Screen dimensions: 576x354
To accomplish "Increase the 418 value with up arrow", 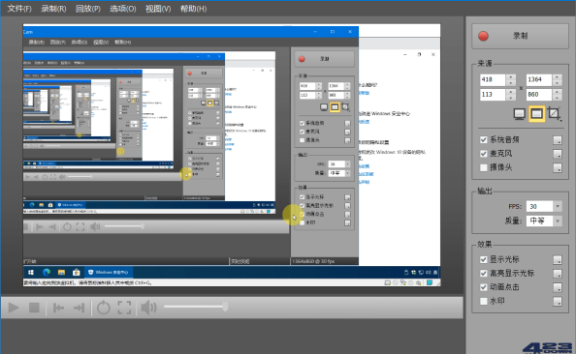I will (511, 77).
